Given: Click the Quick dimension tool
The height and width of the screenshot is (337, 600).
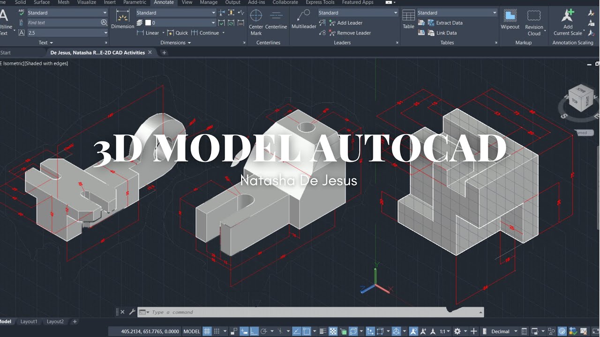Looking at the screenshot, I should coord(177,33).
